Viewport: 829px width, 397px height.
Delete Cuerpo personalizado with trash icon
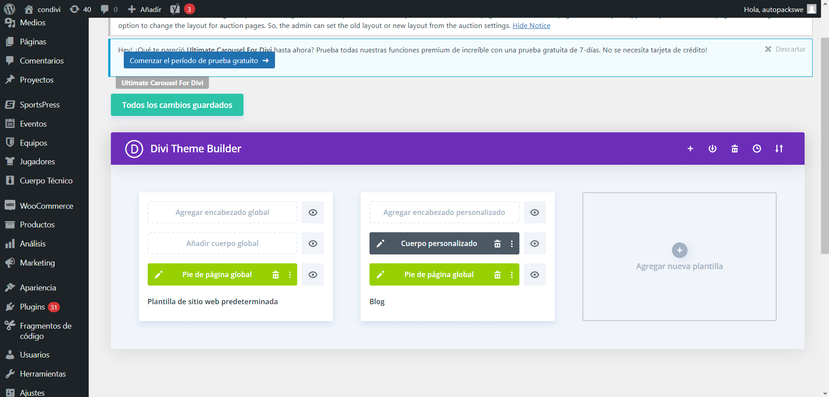(x=497, y=243)
